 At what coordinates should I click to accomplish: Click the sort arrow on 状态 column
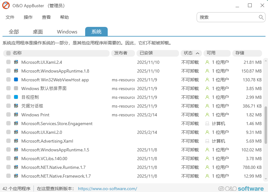(197, 53)
